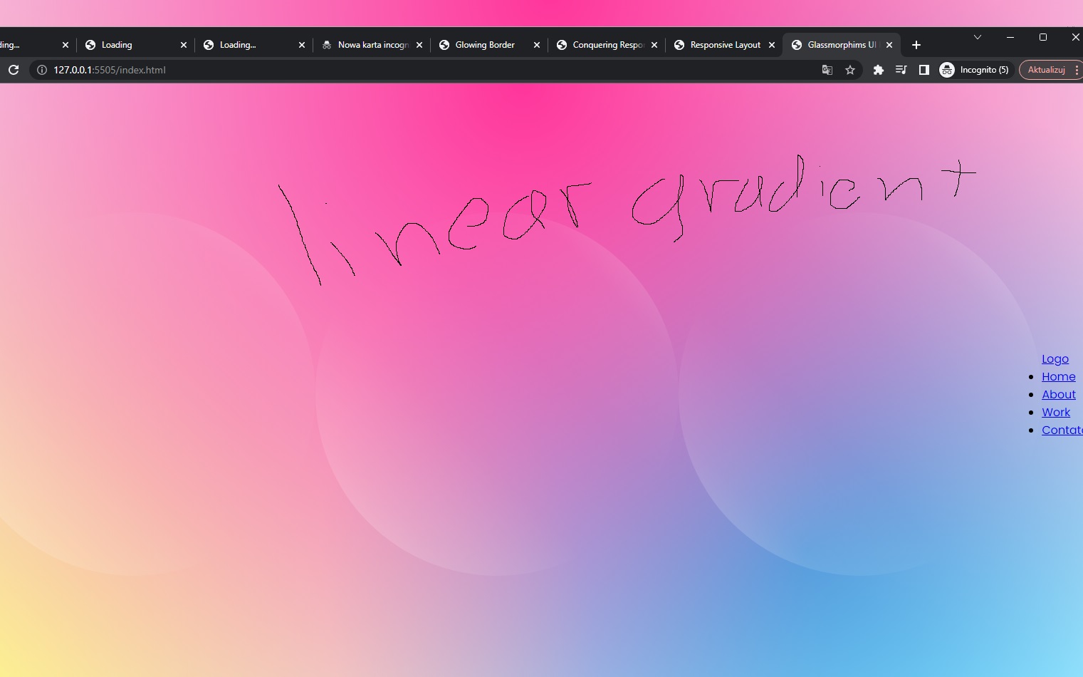1083x677 pixels.
Task: View site information for 127.0.0.1
Action: [41, 70]
